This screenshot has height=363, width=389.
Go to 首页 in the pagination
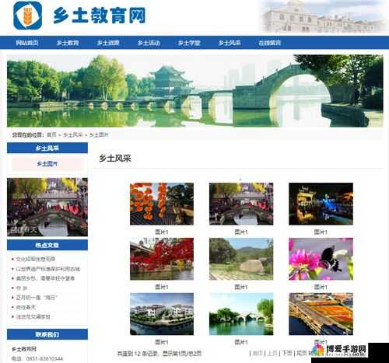(x=258, y=353)
